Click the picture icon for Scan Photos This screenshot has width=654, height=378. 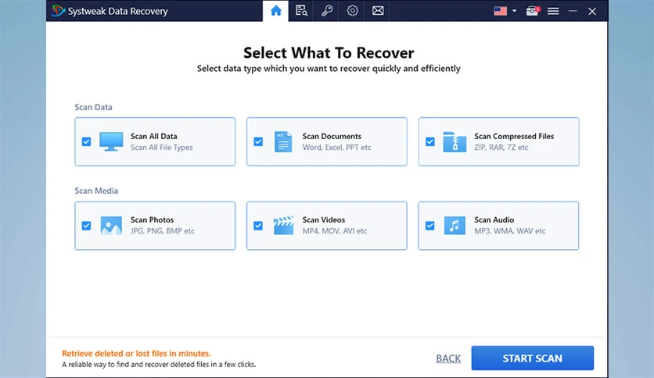pos(111,226)
